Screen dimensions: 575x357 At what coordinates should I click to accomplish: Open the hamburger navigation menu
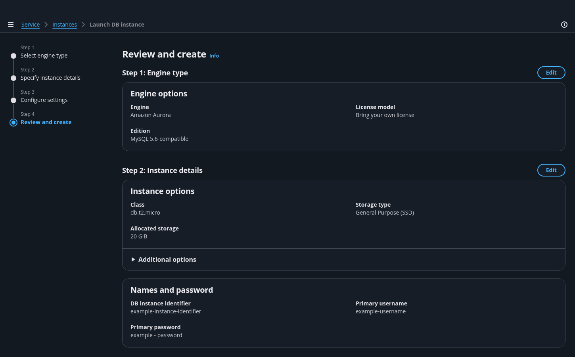11,25
